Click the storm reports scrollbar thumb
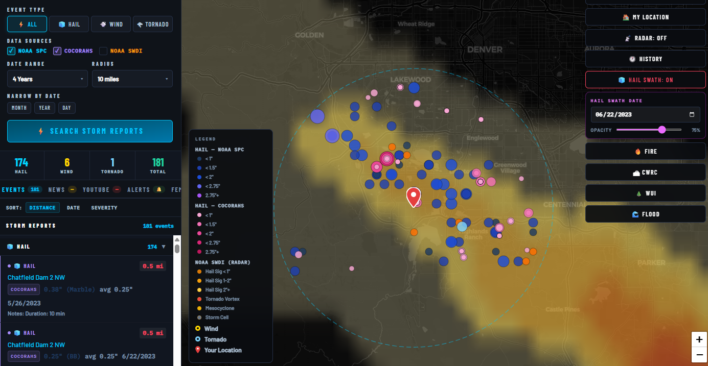708x366 pixels. click(177, 249)
